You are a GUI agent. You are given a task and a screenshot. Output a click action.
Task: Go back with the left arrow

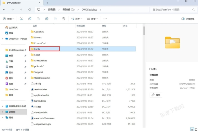pos(4,10)
